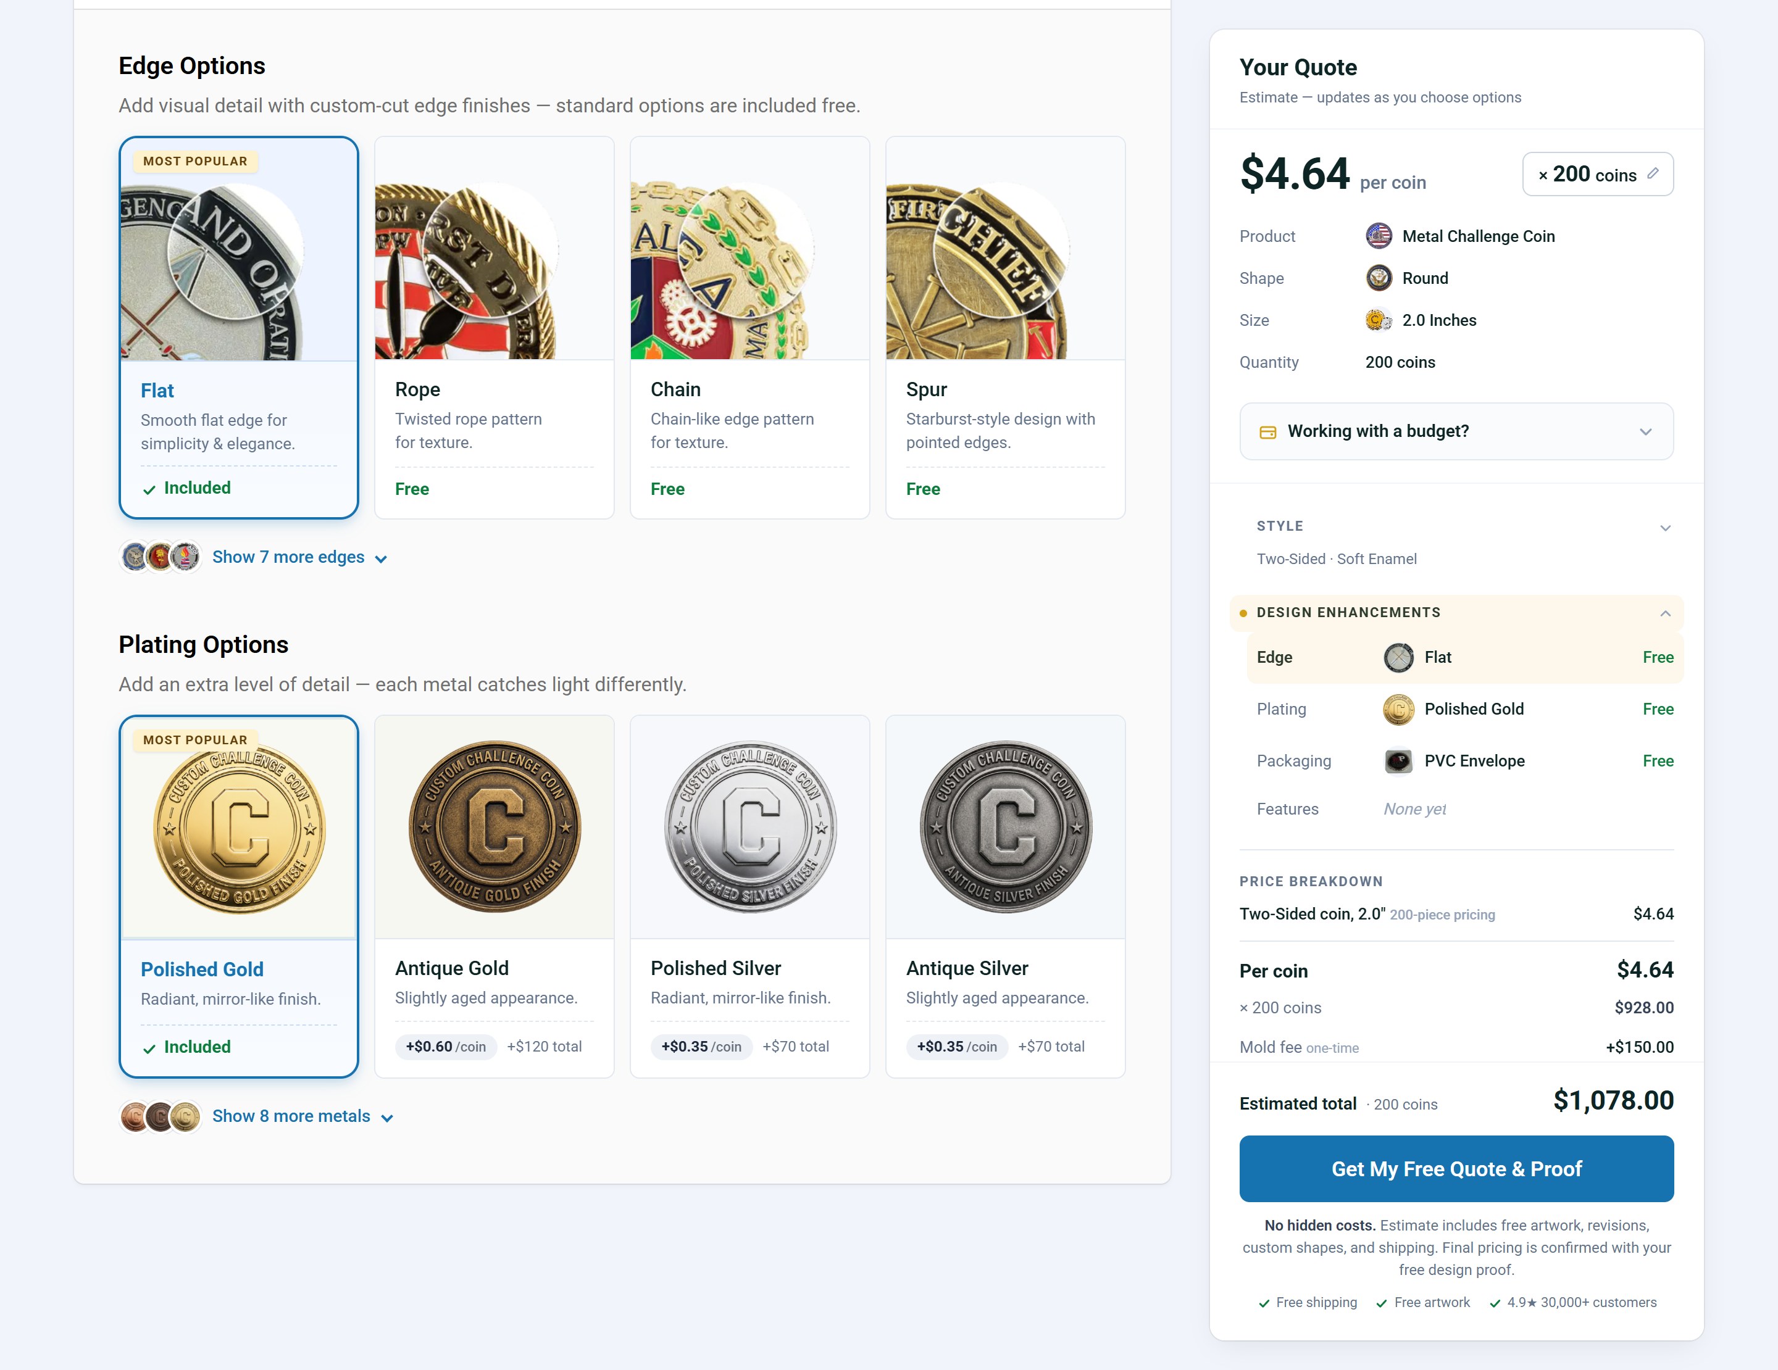Click Get My Free Quote & Proof

[1456, 1168]
